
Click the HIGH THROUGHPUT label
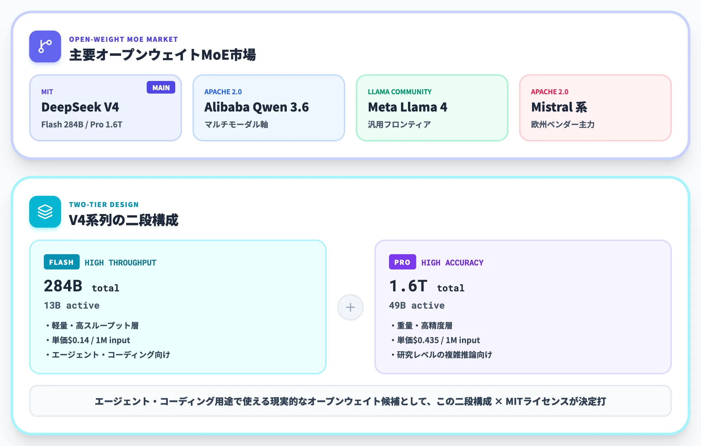[x=120, y=262]
